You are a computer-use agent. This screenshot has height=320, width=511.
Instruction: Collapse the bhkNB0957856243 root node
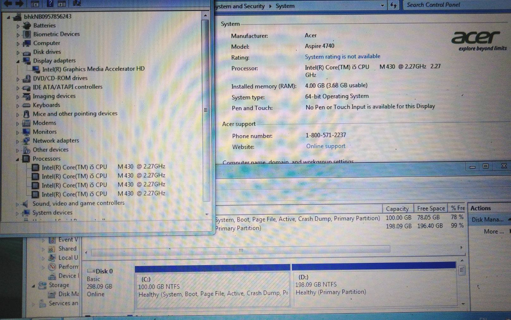9,17
